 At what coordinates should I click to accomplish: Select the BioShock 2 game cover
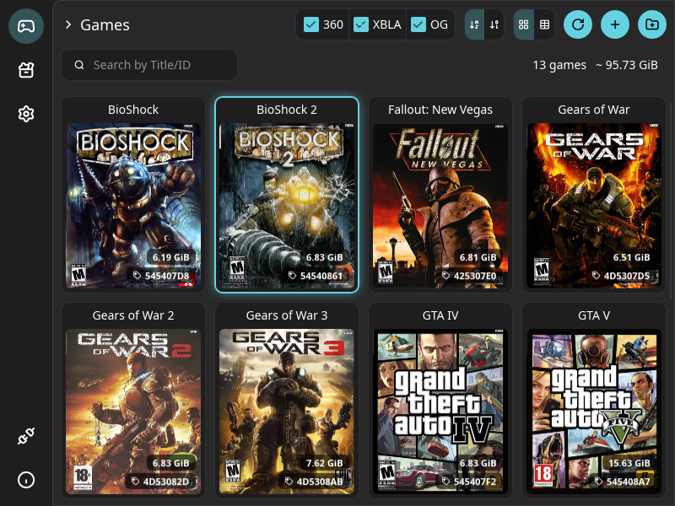287,205
